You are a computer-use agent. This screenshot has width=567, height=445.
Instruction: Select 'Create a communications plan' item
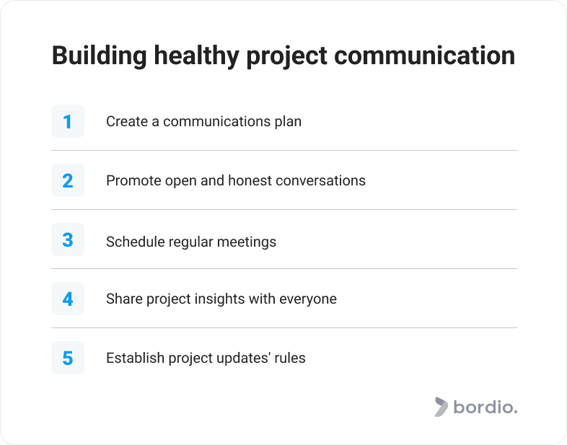(x=203, y=121)
